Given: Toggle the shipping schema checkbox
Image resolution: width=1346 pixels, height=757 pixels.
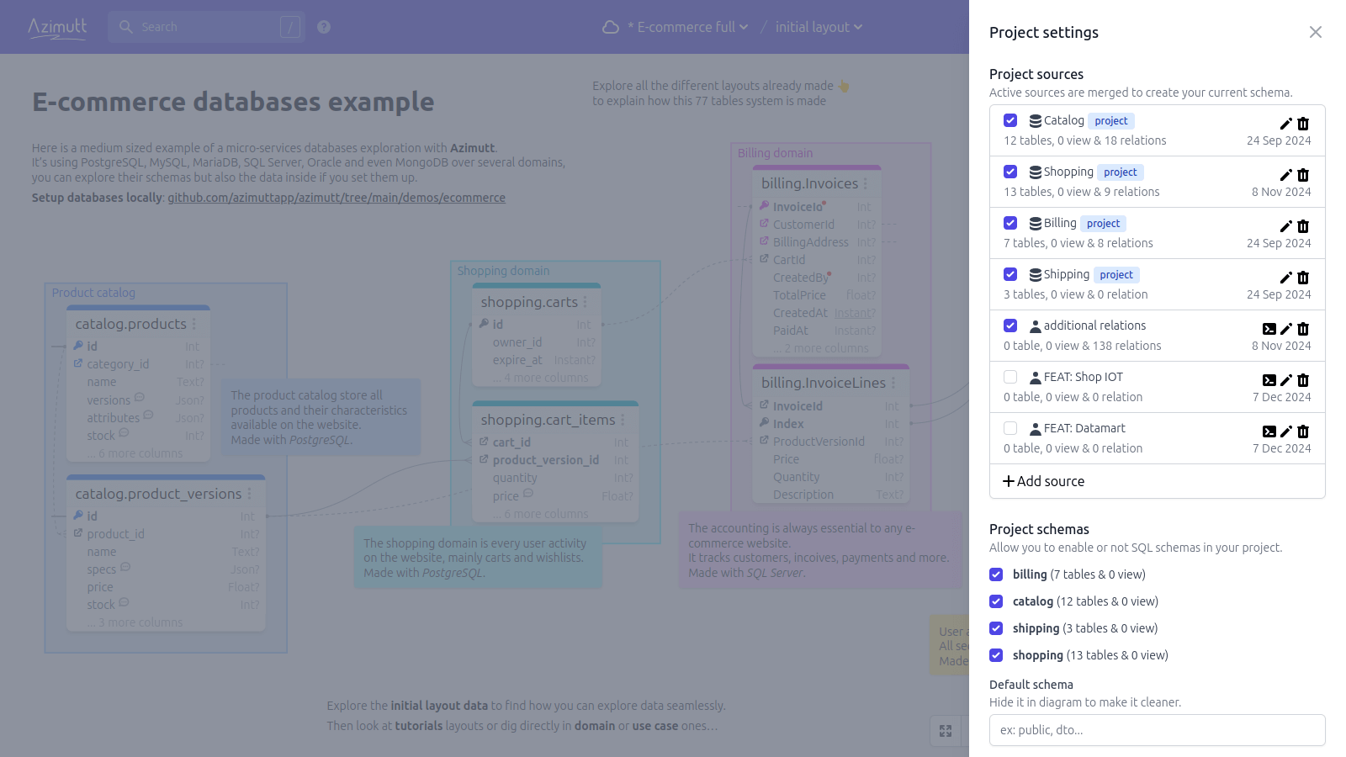Looking at the screenshot, I should (x=996, y=628).
